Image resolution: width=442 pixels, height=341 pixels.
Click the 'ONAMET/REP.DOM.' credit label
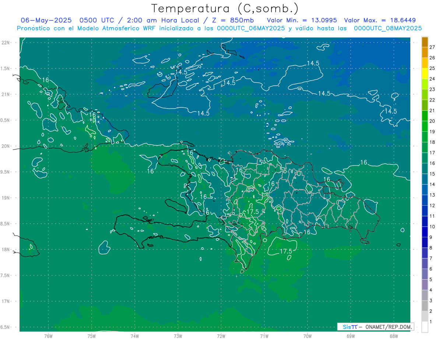tap(389, 327)
